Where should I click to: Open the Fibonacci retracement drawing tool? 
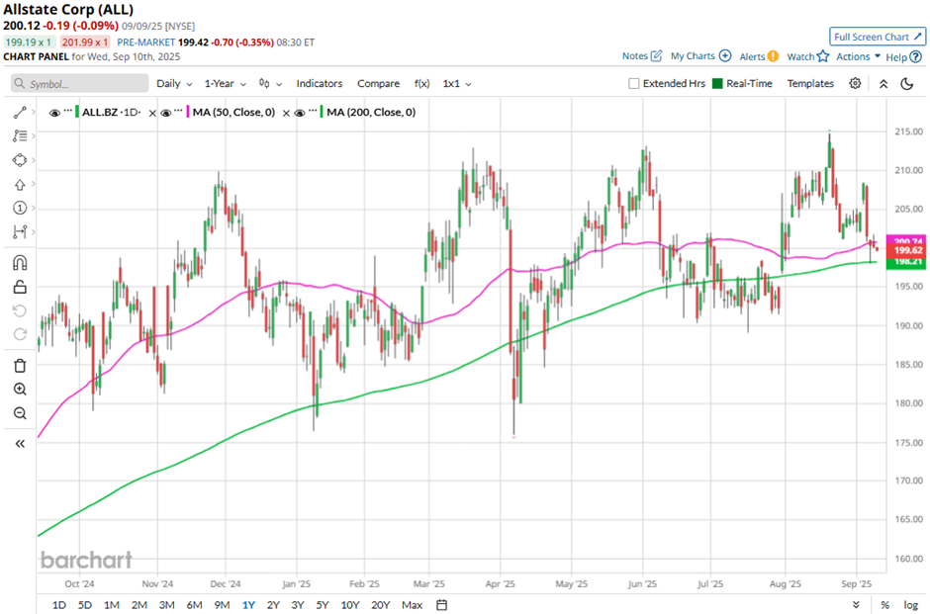tap(20, 135)
